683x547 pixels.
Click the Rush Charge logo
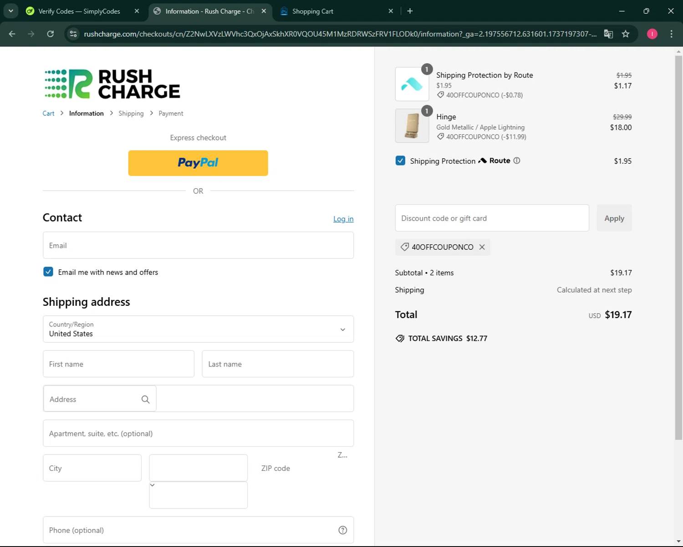[x=112, y=84]
